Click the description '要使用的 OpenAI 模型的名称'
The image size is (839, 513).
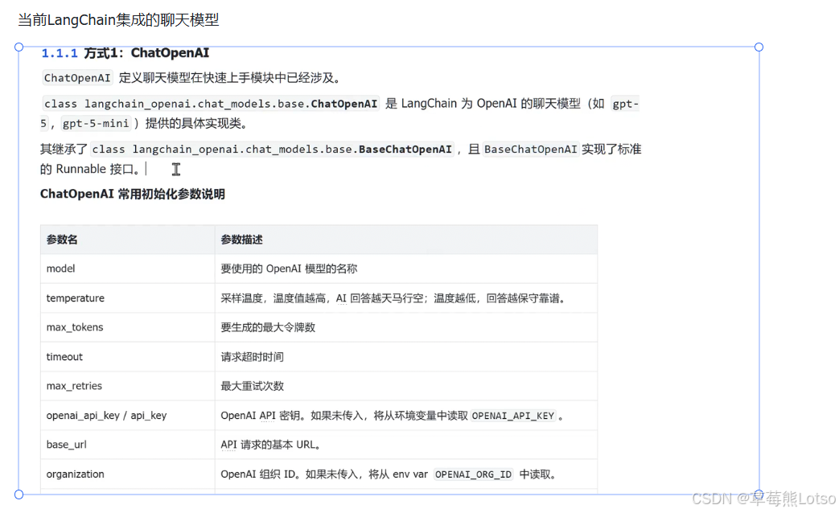coord(289,269)
